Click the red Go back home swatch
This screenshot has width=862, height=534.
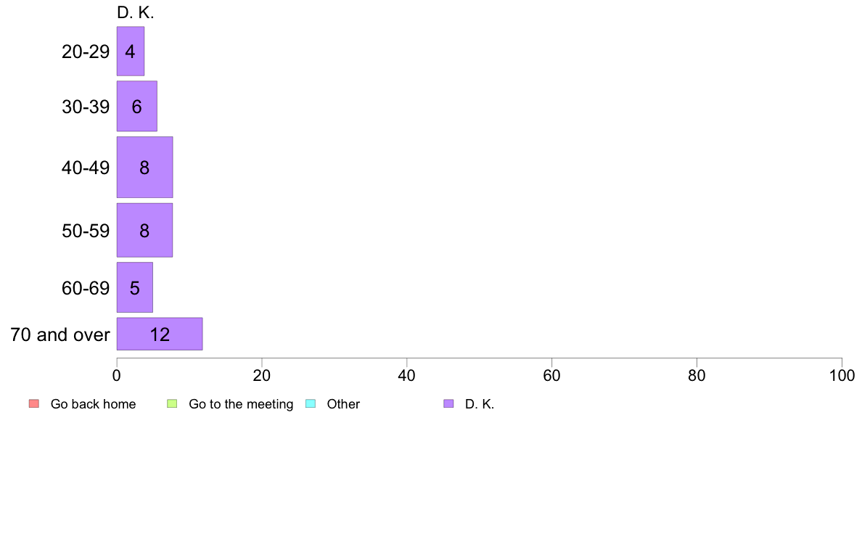[x=33, y=404]
